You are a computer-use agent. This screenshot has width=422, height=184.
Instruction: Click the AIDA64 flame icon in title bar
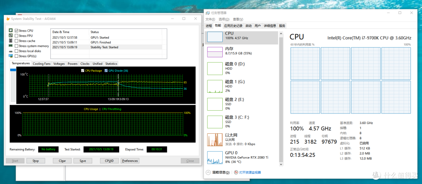(8, 19)
